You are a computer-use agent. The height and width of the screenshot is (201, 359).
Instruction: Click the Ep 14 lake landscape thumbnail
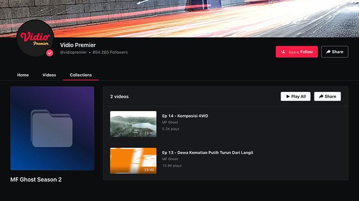click(133, 124)
